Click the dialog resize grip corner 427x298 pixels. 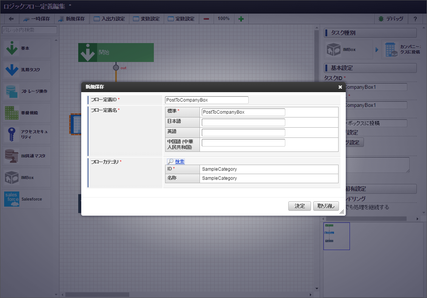click(x=342, y=212)
